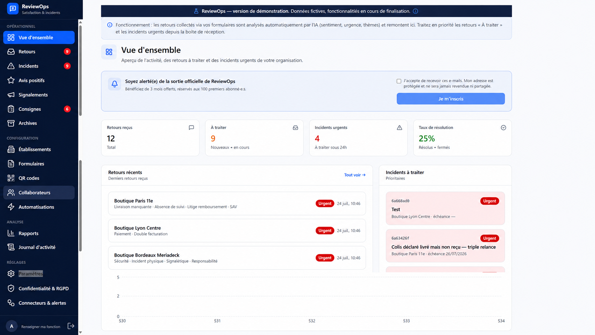Click the Formulaires document icon
Viewport: 595px width, 335px height.
(11, 164)
